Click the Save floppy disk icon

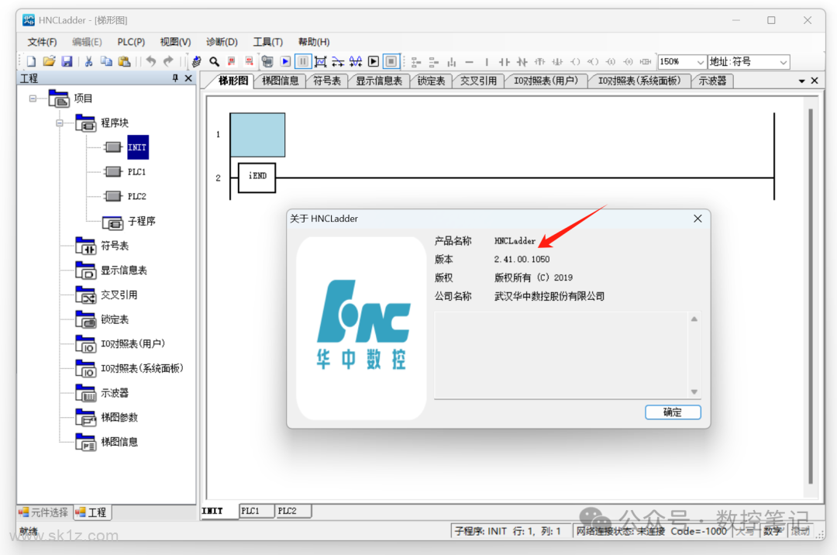(67, 62)
